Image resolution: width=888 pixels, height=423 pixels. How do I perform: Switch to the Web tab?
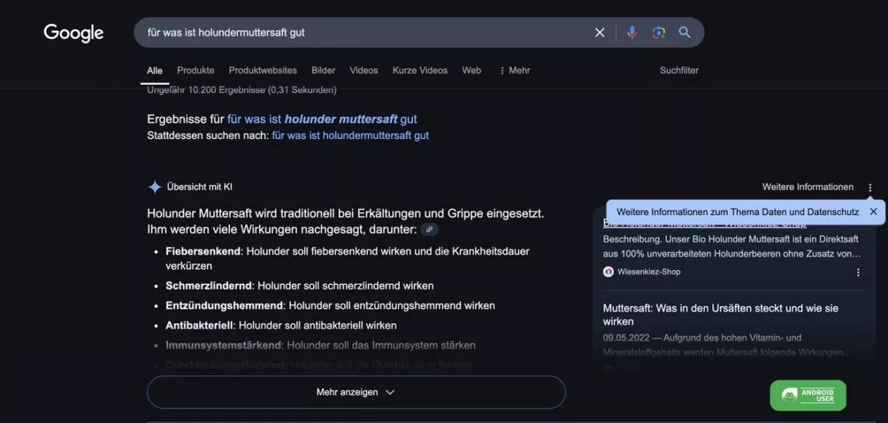click(x=471, y=70)
